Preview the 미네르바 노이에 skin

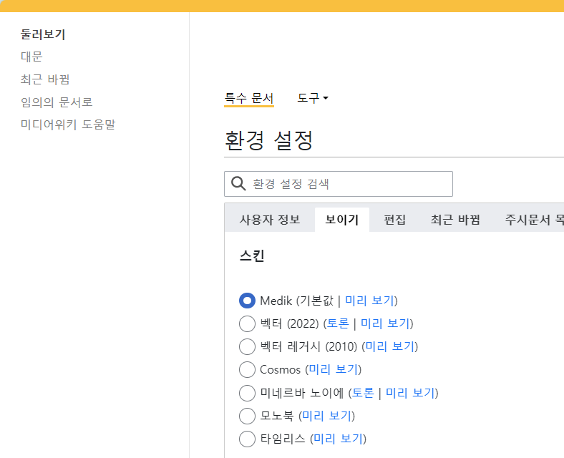click(410, 393)
